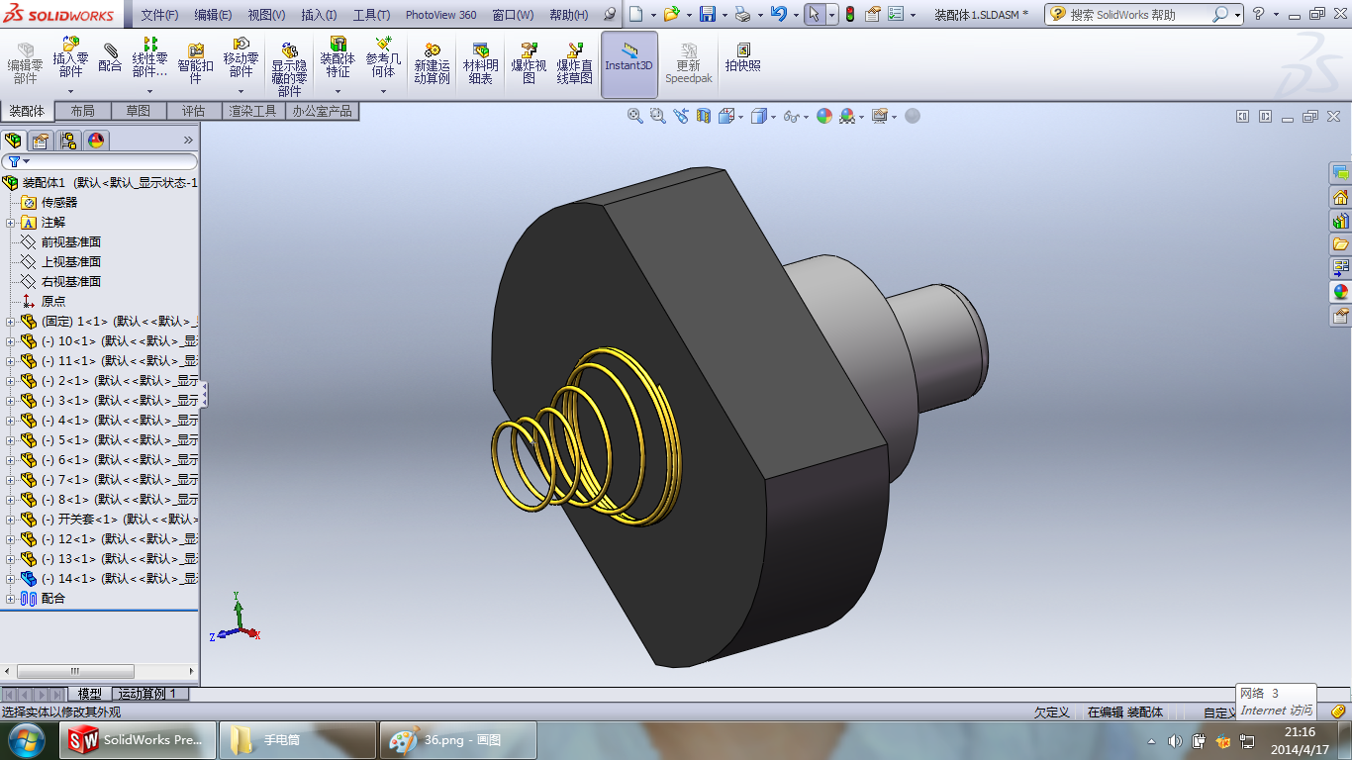
Task: Open dropdown under Insert Components (插入零部件)
Action: click(x=70, y=91)
